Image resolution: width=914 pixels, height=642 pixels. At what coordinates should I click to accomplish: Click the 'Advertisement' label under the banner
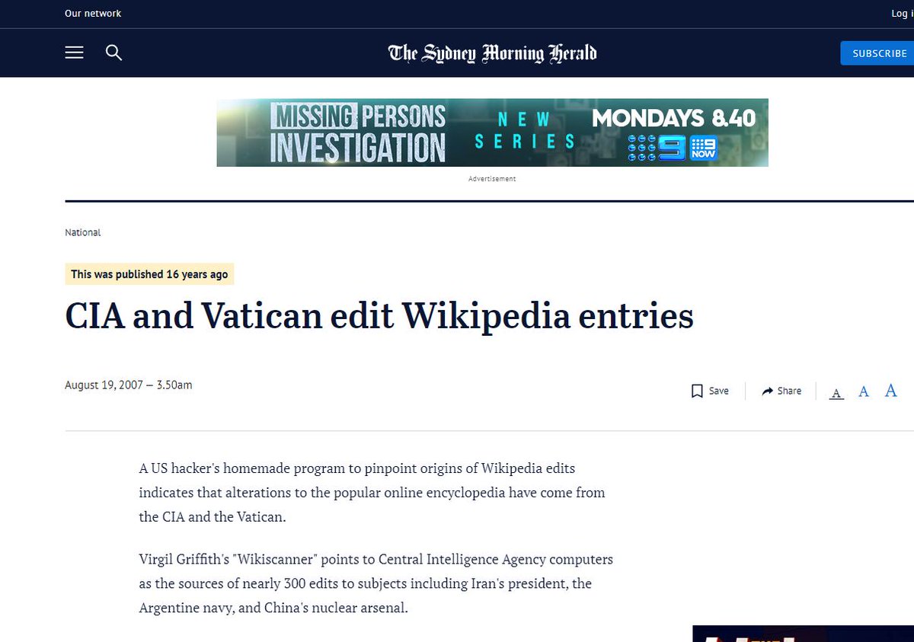coord(492,179)
